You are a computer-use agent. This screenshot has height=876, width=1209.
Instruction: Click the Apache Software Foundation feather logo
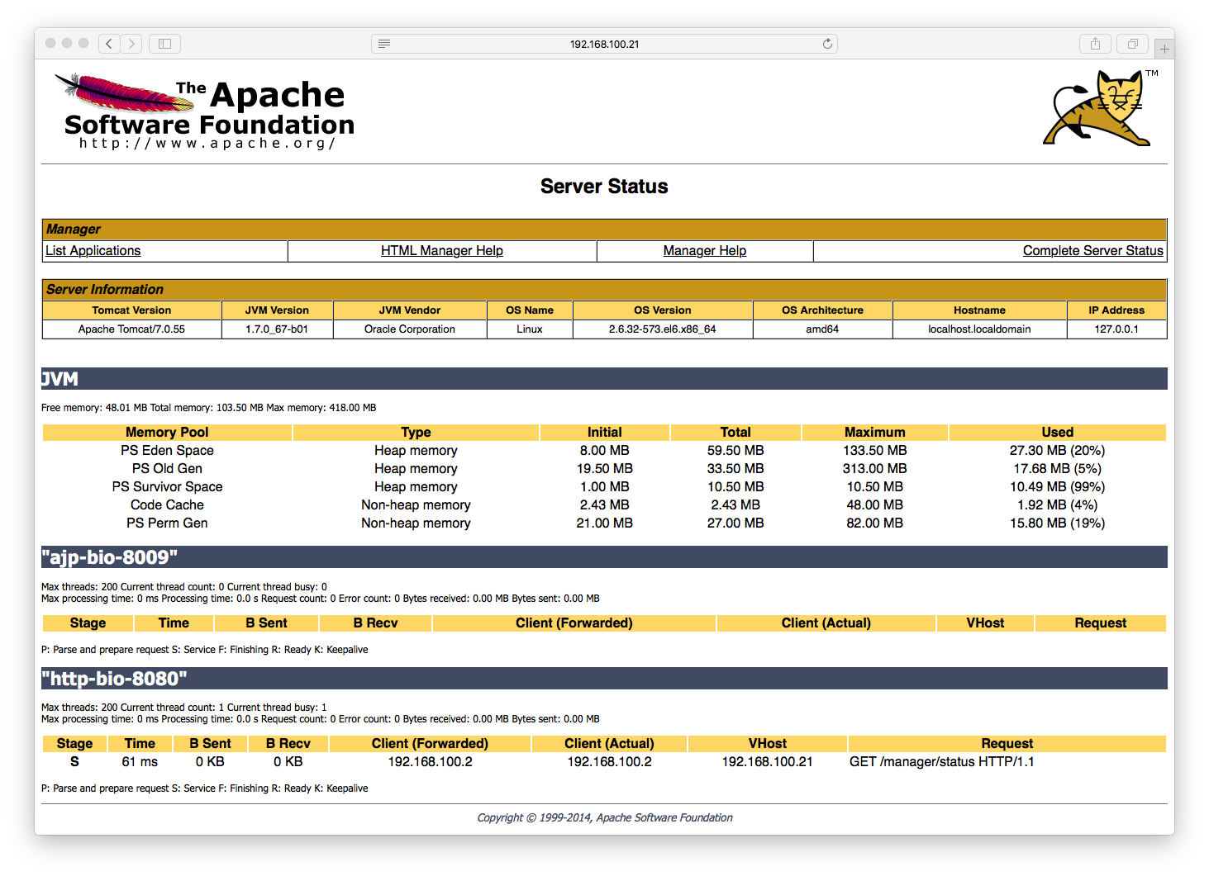tap(205, 111)
